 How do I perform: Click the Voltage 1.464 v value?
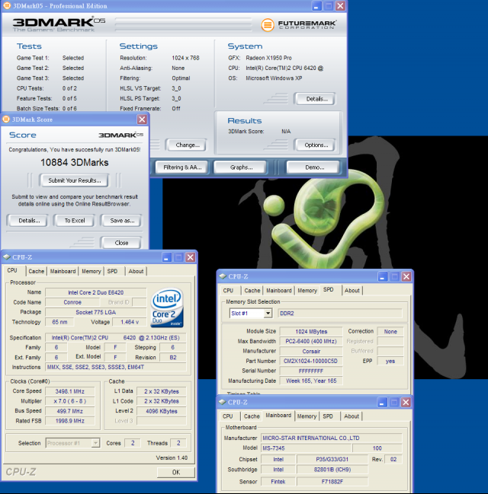point(130,322)
